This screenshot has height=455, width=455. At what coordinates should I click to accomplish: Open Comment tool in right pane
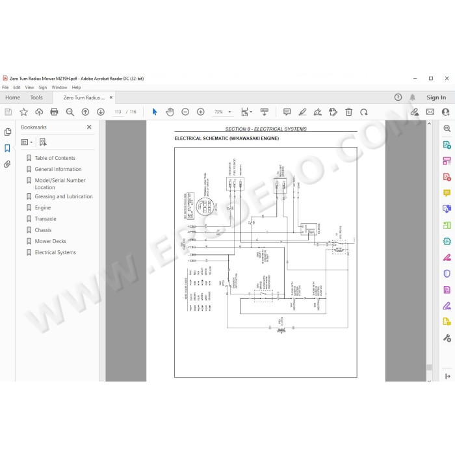point(447,192)
